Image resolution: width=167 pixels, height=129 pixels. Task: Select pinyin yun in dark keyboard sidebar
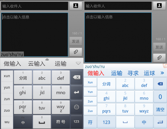7,88
